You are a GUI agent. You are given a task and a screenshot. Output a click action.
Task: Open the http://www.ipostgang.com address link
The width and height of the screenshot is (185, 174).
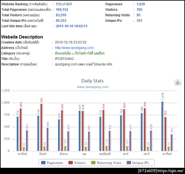[74, 48]
